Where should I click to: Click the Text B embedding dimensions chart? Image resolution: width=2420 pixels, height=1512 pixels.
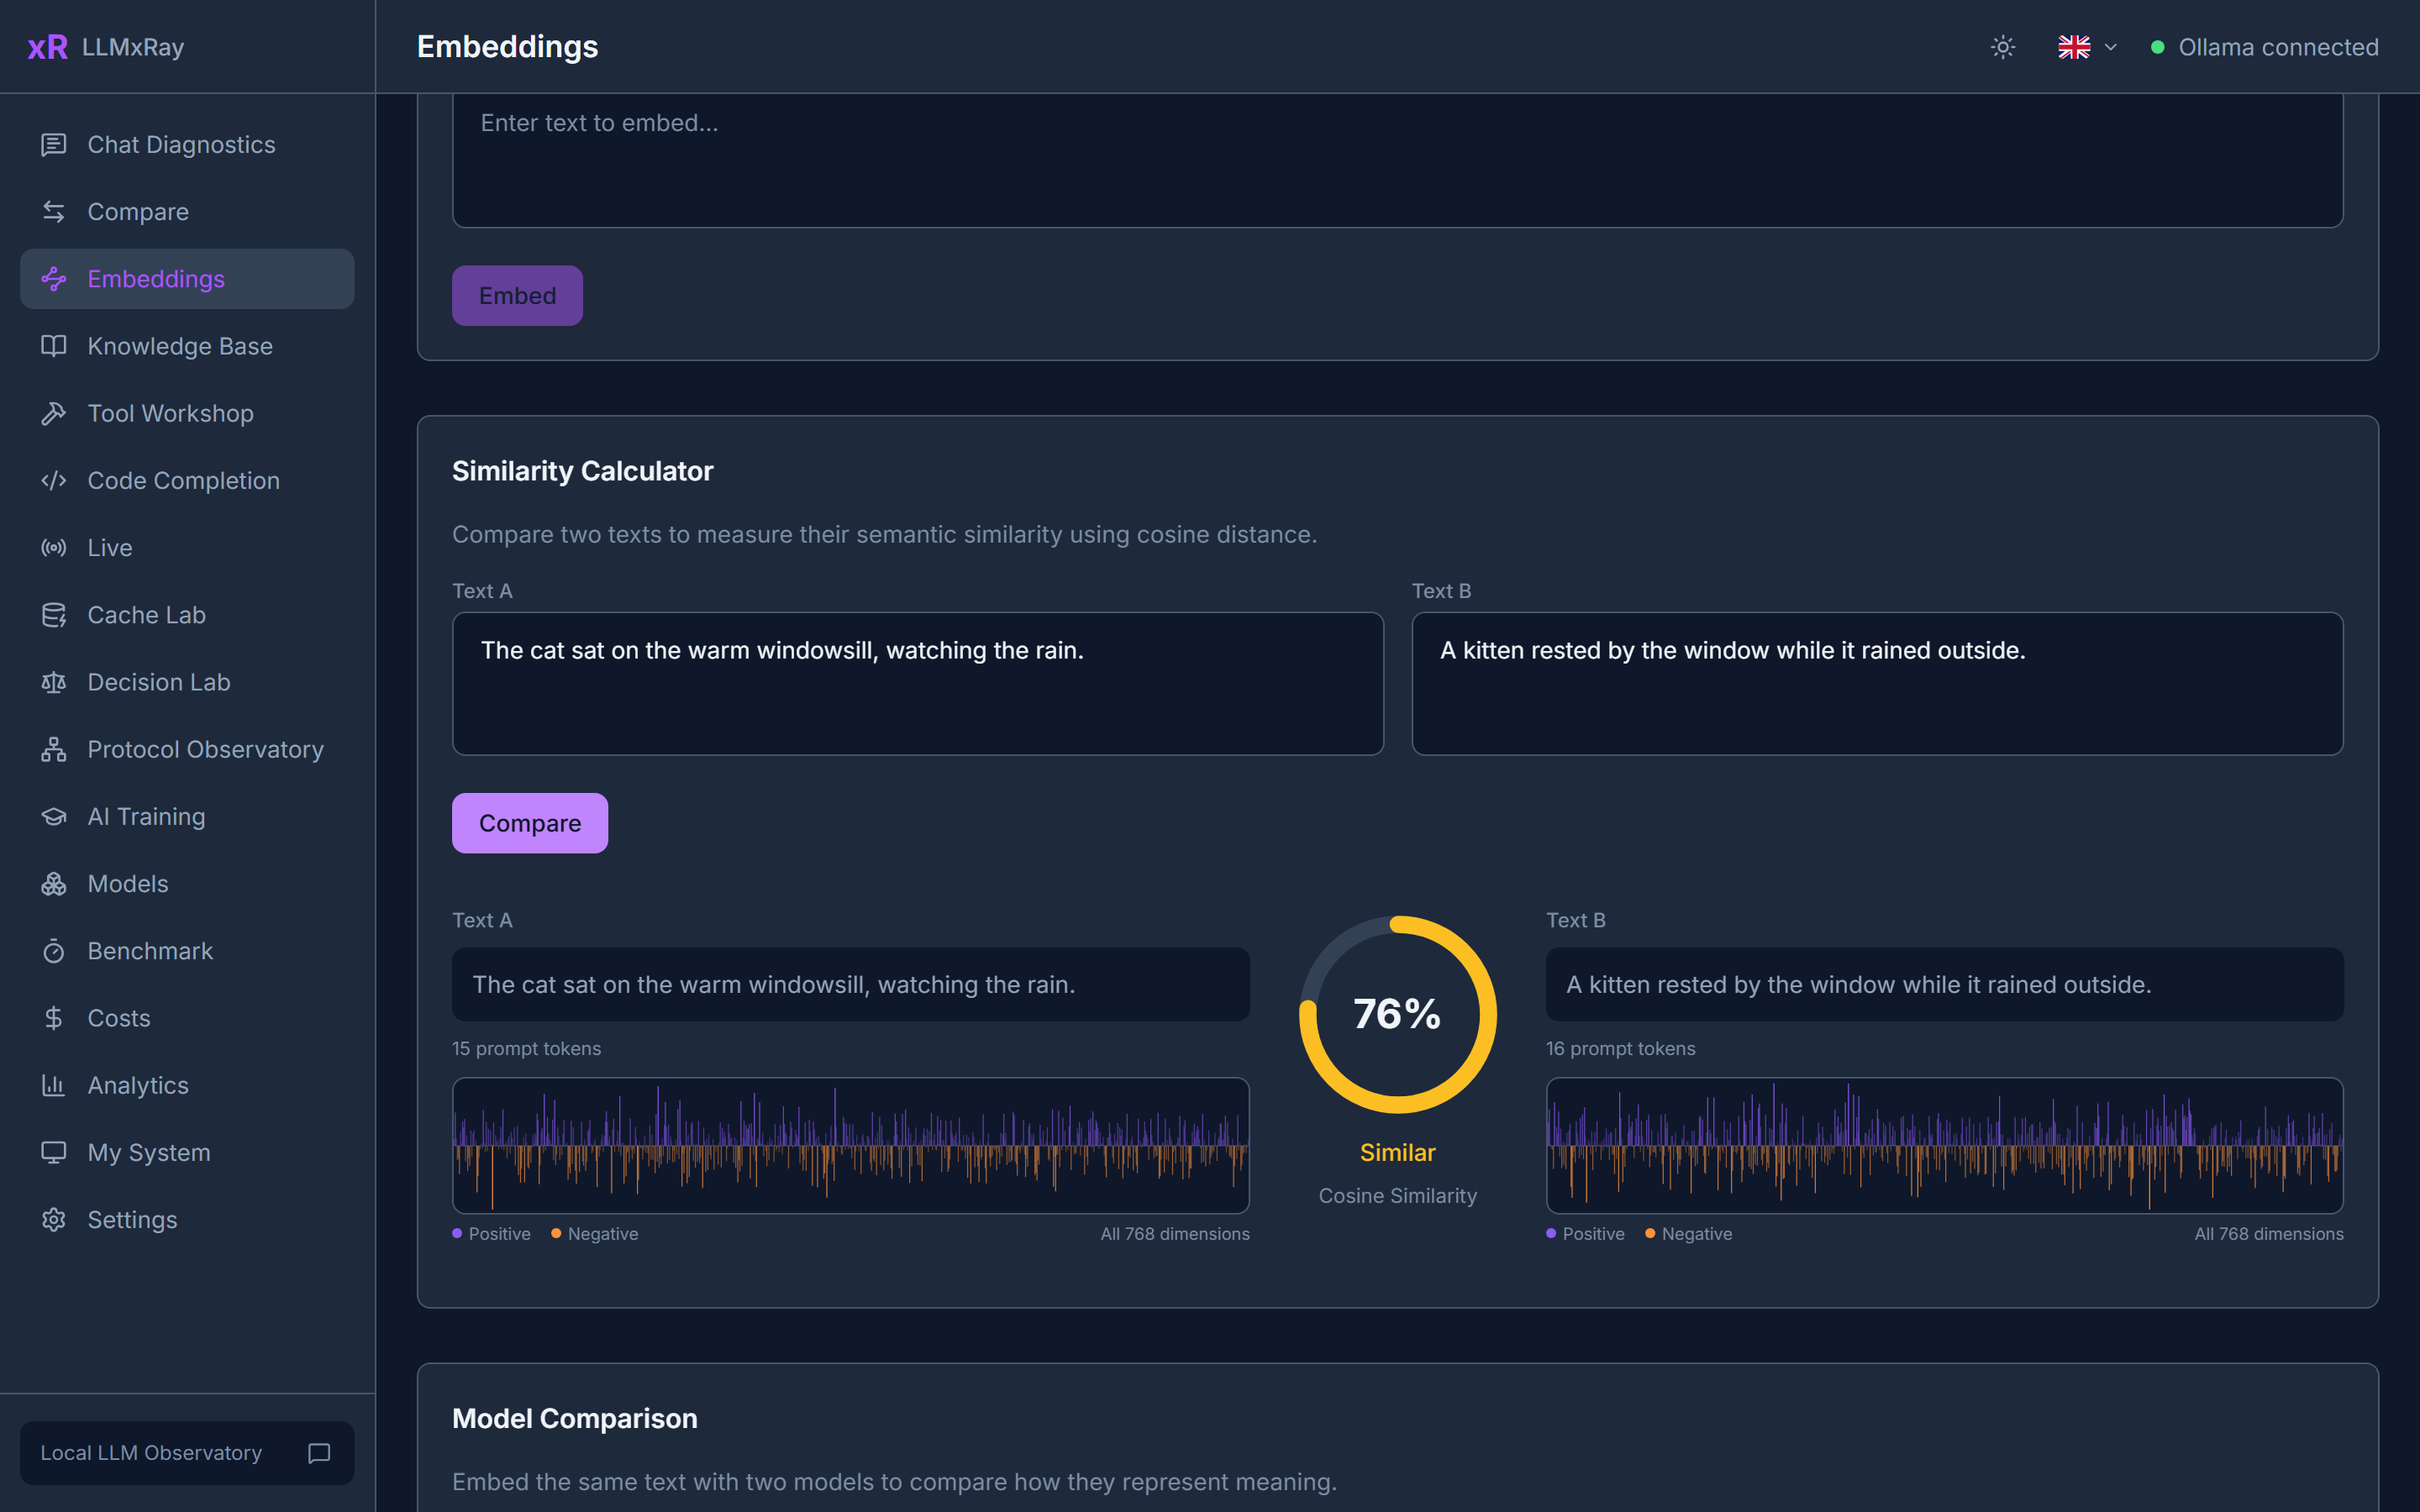(x=1945, y=1145)
